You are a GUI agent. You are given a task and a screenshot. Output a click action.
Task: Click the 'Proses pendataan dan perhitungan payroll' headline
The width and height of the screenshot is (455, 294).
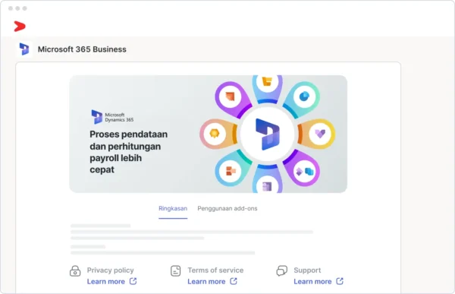tap(129, 152)
